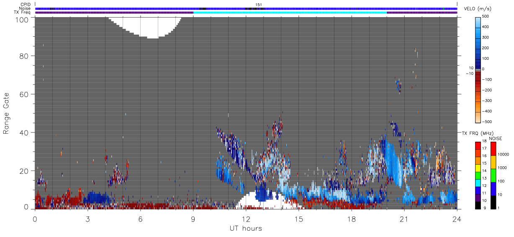Click the blue Noise strip above the plot
Image resolution: width=514 pixels, height=237 pixels.
coord(246,8)
